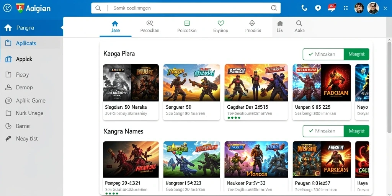The image size is (392, 196).
Task: Click the clock icon beside Bame
Action: [8, 126]
